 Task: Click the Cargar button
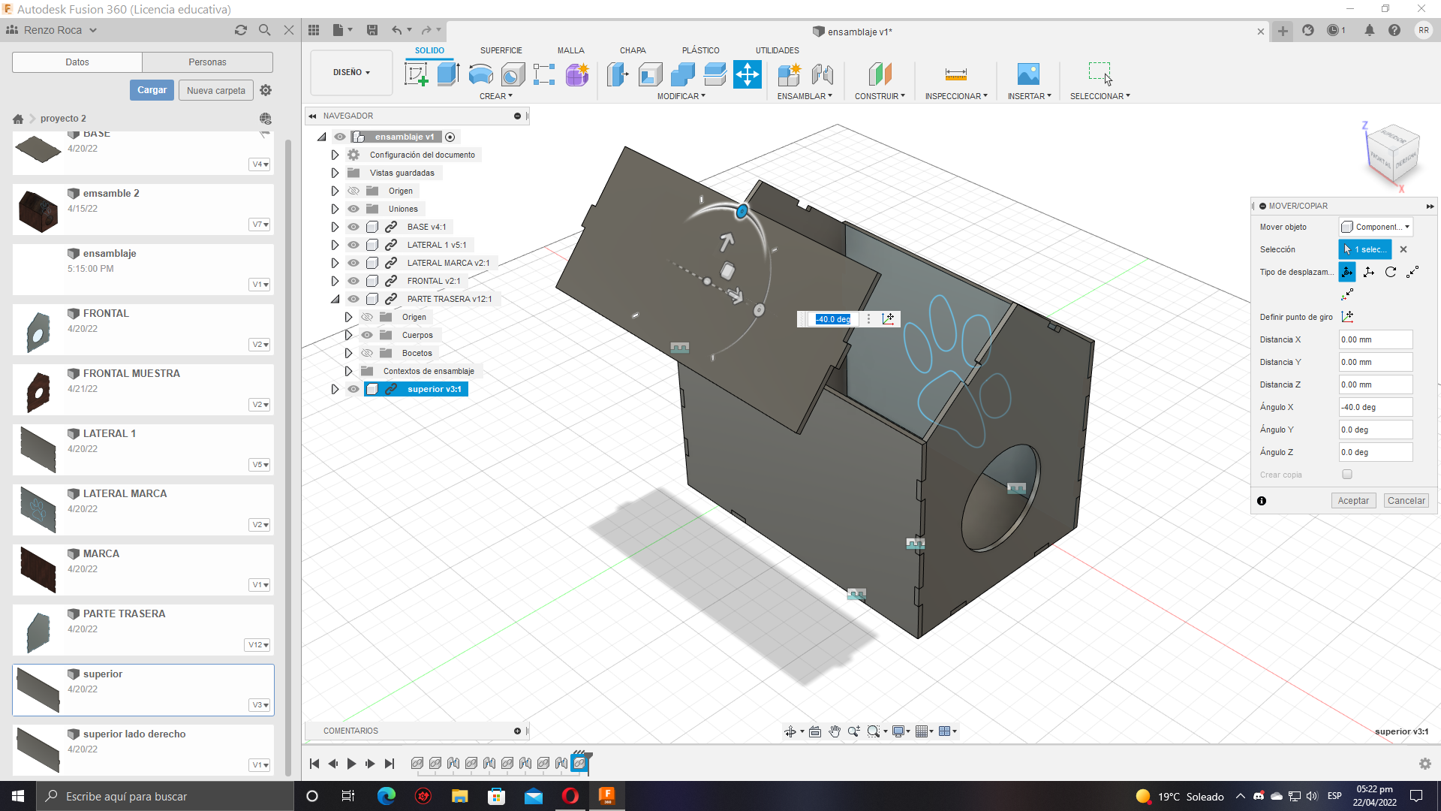tap(152, 90)
